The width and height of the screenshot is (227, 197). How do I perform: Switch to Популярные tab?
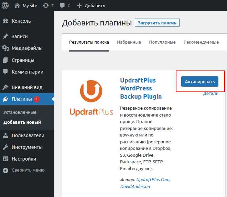point(162,42)
